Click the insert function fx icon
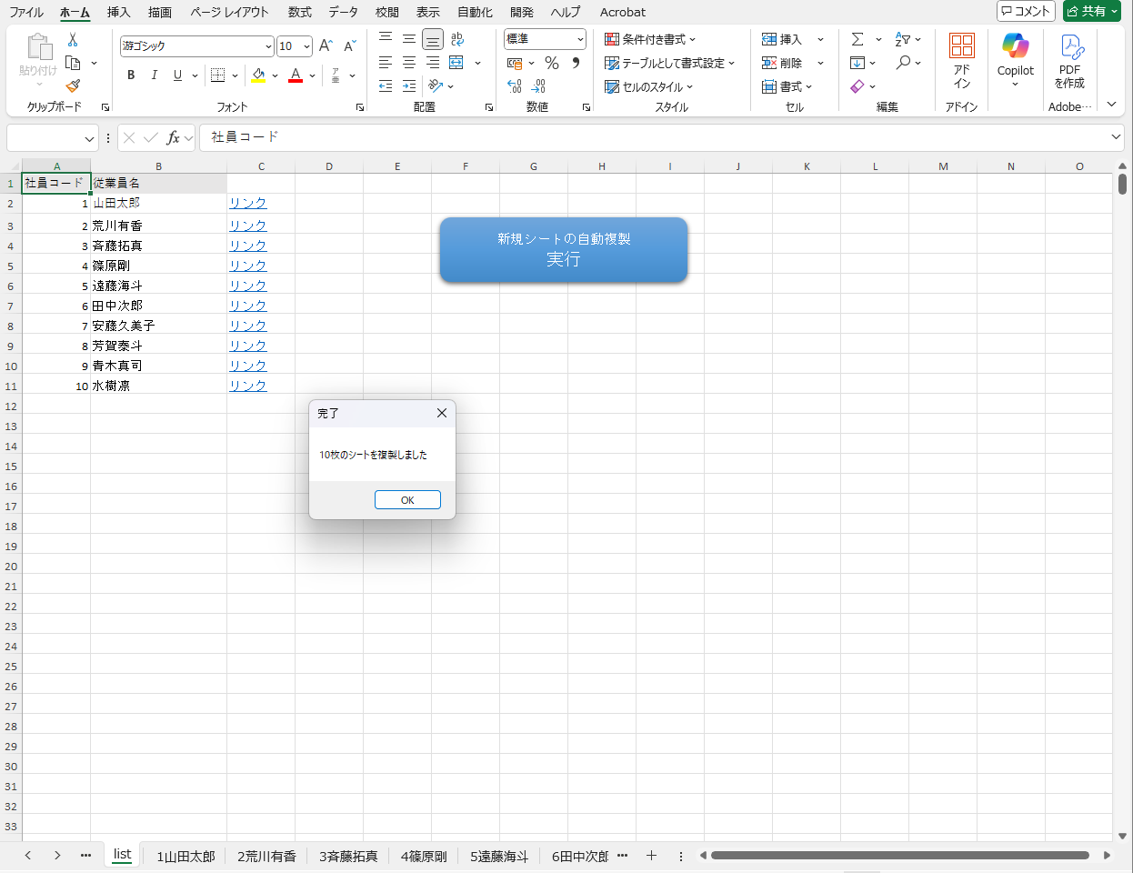This screenshot has width=1133, height=873. click(173, 138)
